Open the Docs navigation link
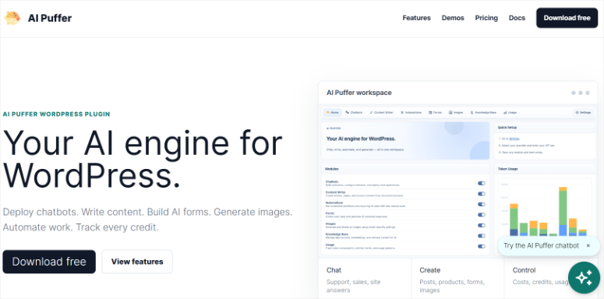604x299 pixels. click(517, 18)
